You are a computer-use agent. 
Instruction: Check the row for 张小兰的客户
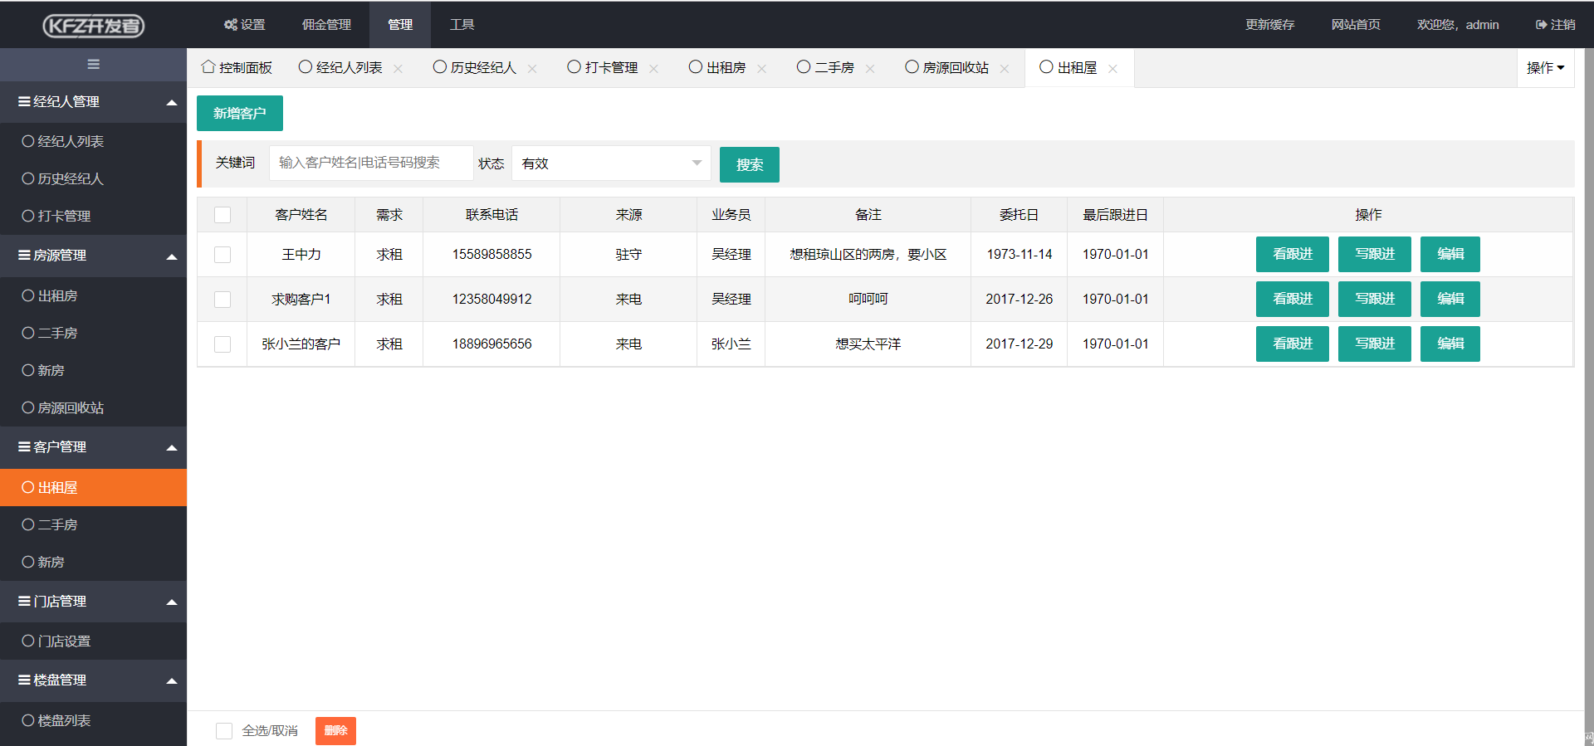222,344
